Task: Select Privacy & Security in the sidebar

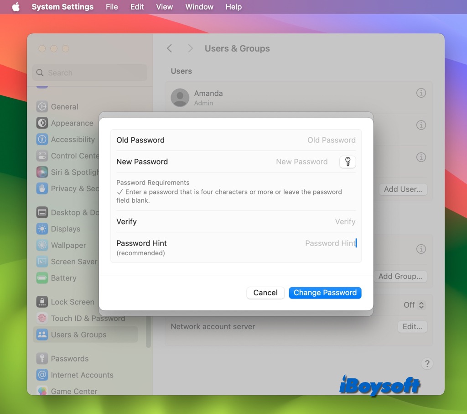Action: pos(73,189)
